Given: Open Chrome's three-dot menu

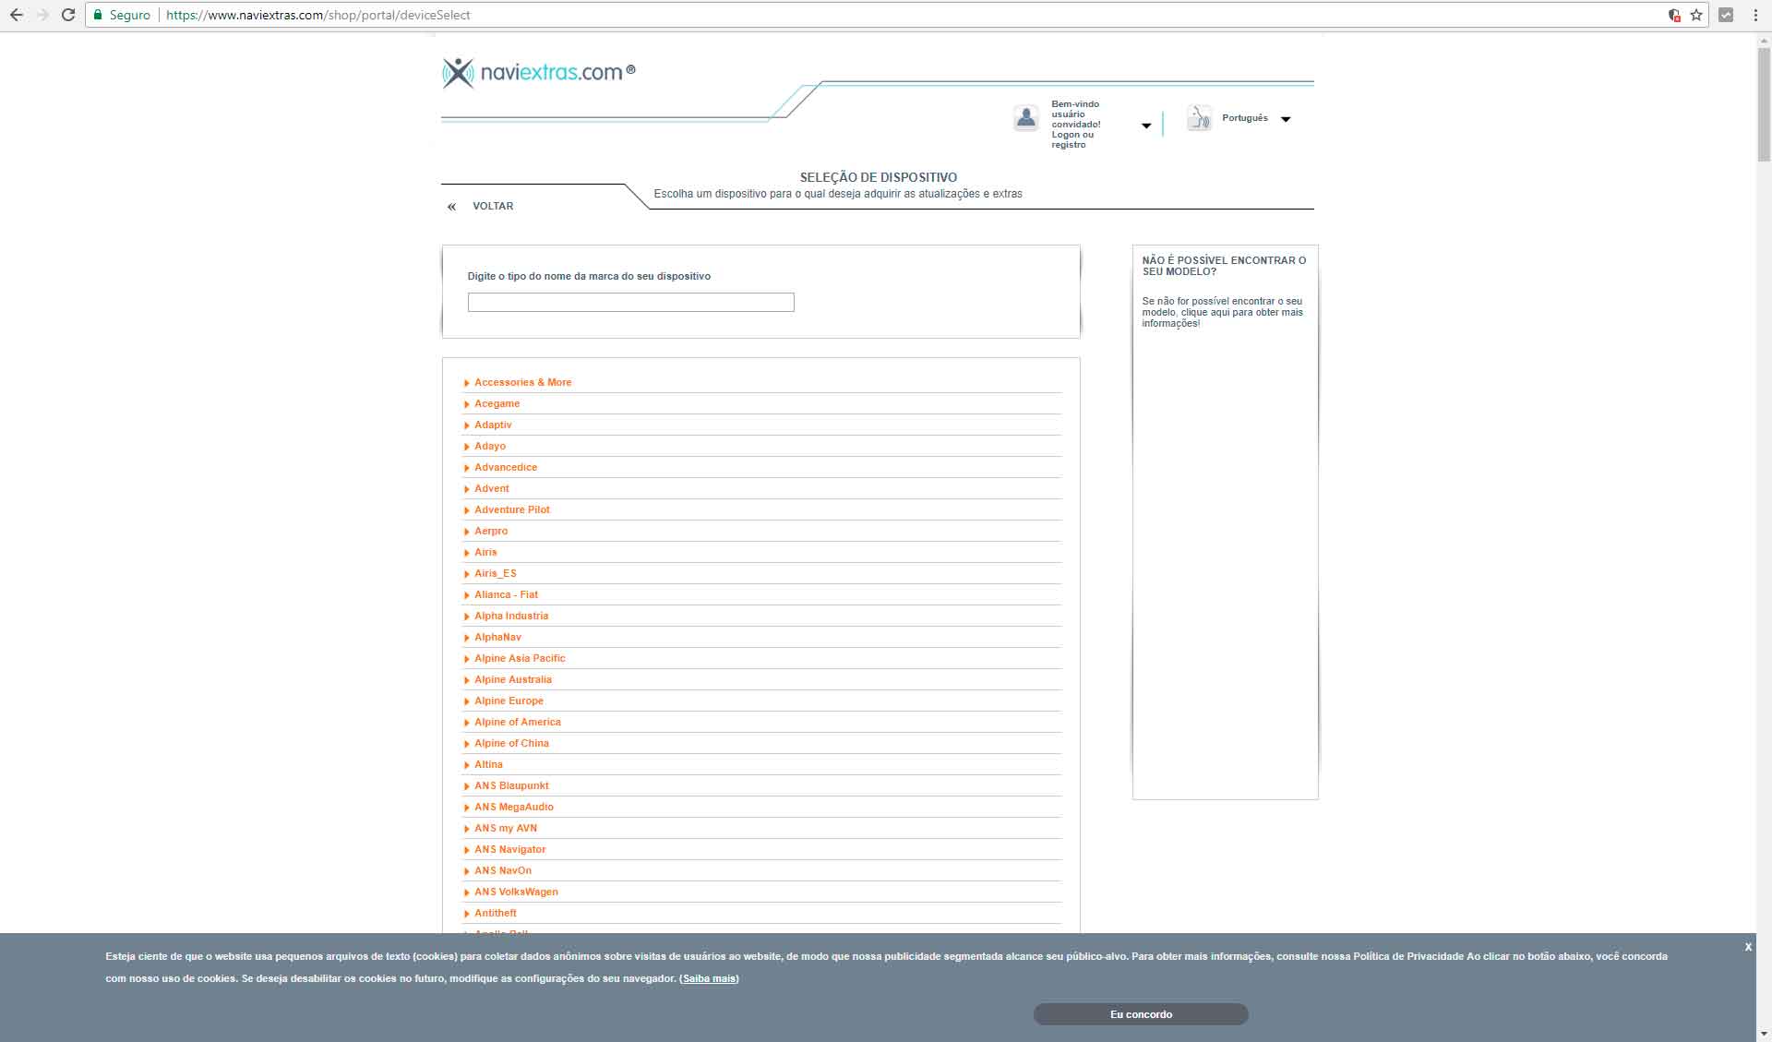Looking at the screenshot, I should [x=1754, y=15].
